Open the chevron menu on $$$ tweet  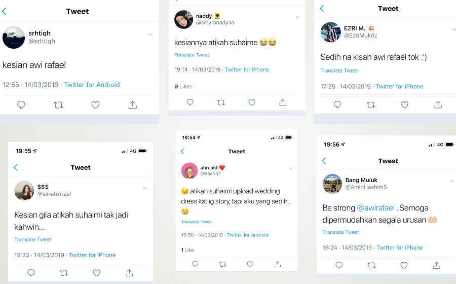point(145,188)
